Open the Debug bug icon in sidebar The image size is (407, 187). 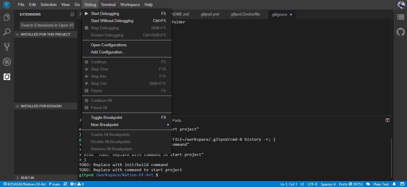(7, 62)
